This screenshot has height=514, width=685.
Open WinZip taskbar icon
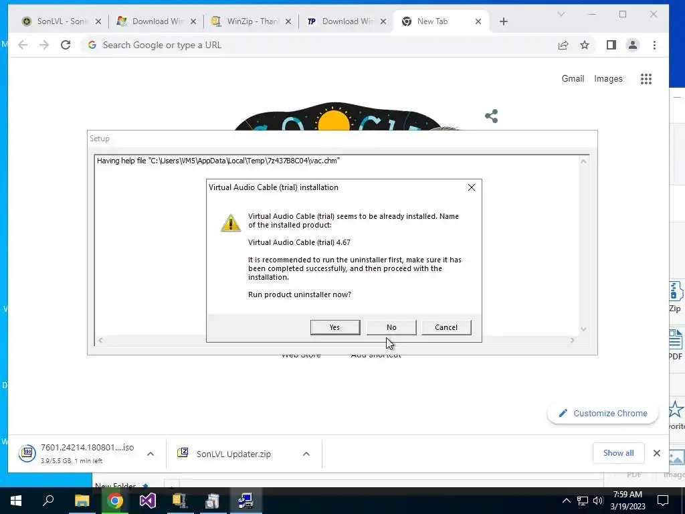pyautogui.click(x=180, y=501)
